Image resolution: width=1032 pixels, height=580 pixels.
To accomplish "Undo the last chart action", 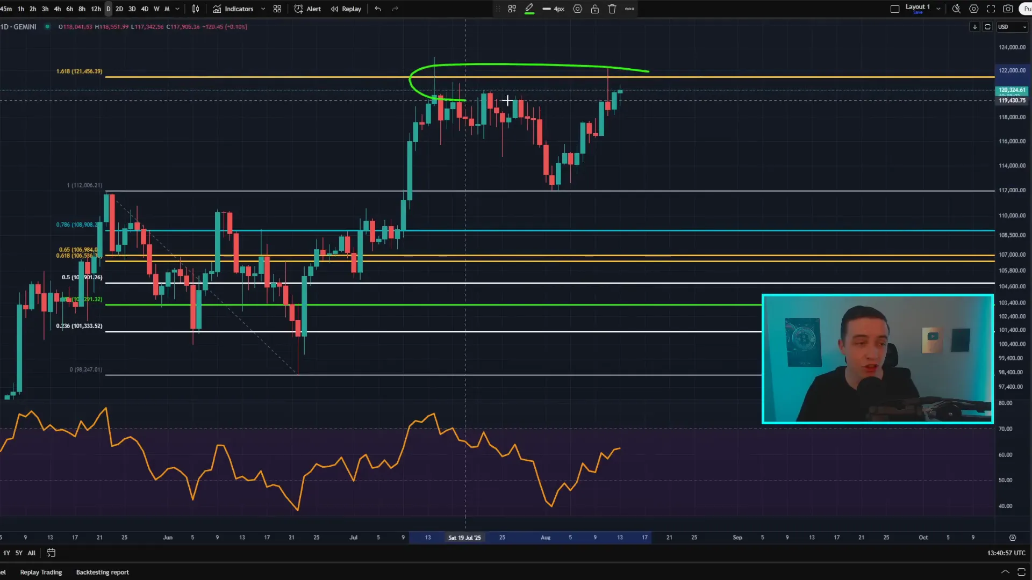I will 378,9.
